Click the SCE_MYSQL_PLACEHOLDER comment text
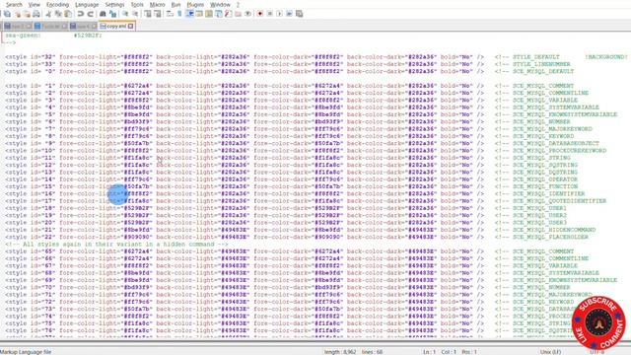Viewport: 631px width, 355px height. 550,237
